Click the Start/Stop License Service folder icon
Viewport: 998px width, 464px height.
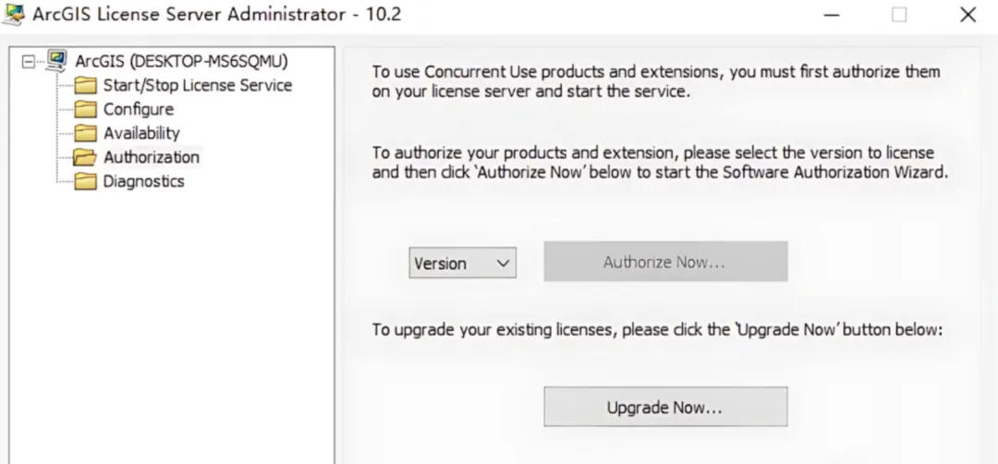[x=86, y=85]
